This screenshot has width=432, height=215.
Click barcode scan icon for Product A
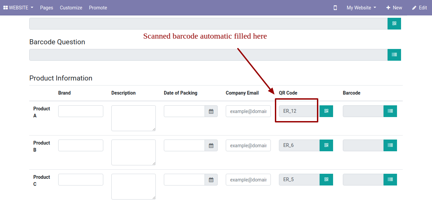click(x=390, y=111)
